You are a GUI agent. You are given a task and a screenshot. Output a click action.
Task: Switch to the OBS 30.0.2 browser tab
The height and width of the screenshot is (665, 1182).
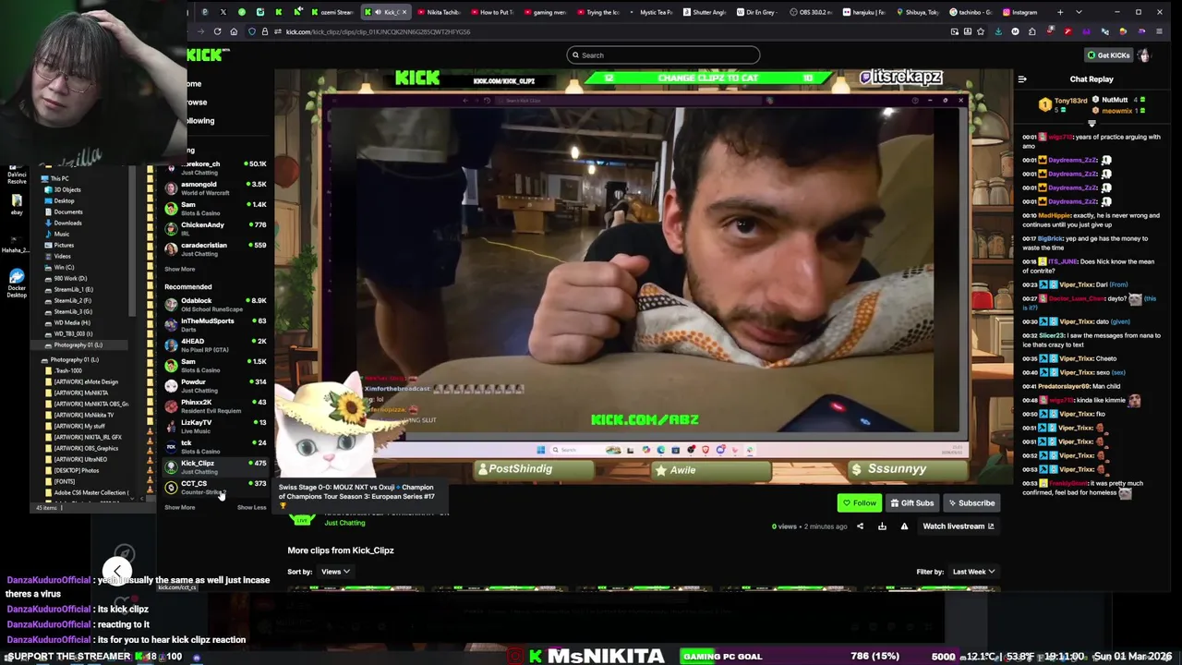click(811, 12)
